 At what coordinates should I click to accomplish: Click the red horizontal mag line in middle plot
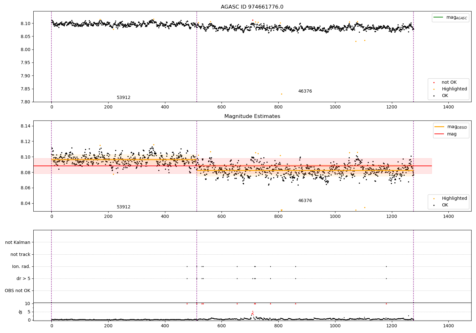[233, 166]
